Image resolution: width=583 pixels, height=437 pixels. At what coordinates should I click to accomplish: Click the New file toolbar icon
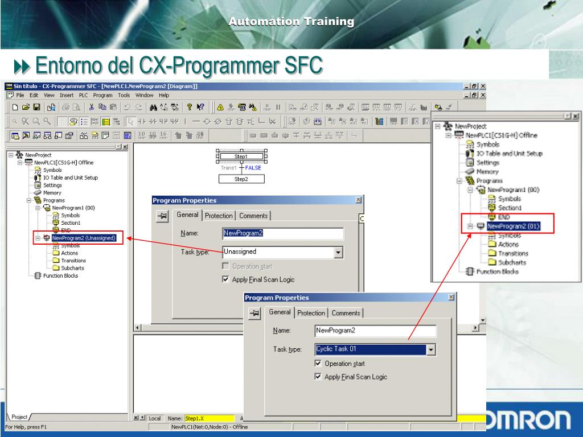[15, 108]
